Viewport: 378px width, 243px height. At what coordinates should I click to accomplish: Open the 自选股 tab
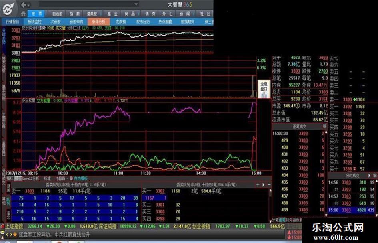[57, 14]
